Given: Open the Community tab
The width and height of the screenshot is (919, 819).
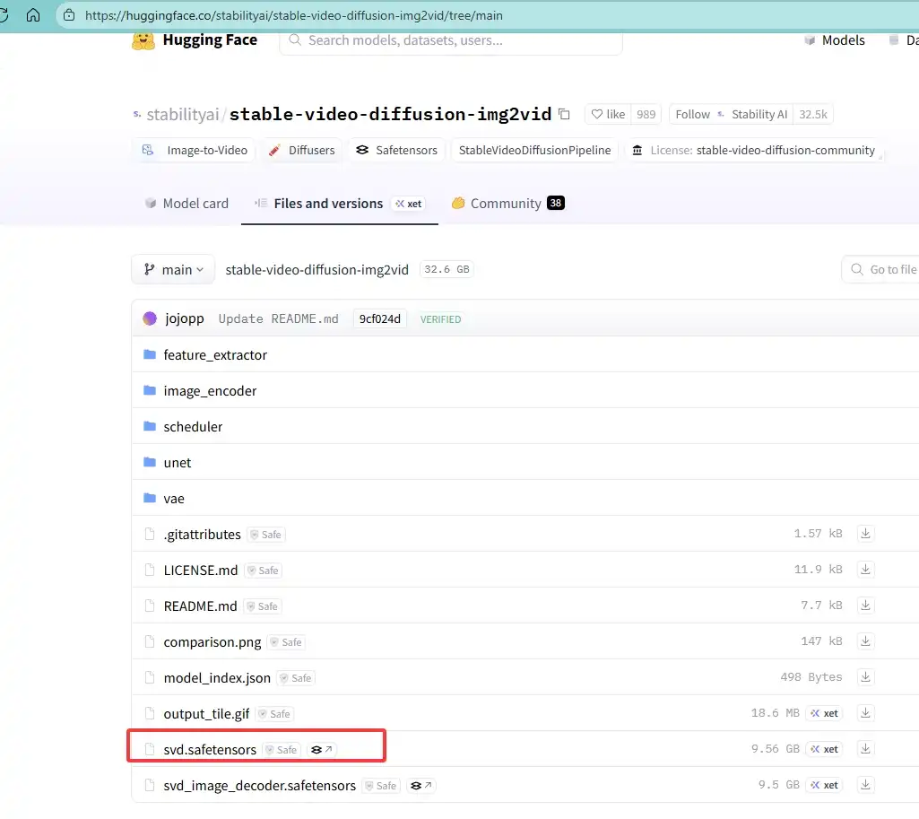Looking at the screenshot, I should (507, 204).
